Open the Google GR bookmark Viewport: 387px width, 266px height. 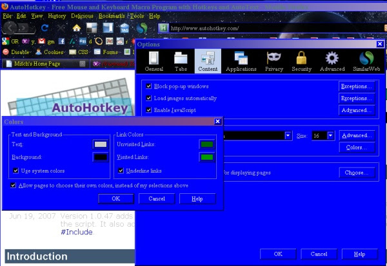pos(10,41)
